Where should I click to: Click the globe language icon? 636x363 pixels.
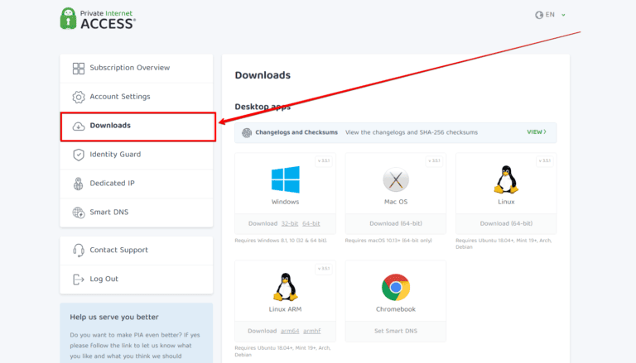(539, 15)
